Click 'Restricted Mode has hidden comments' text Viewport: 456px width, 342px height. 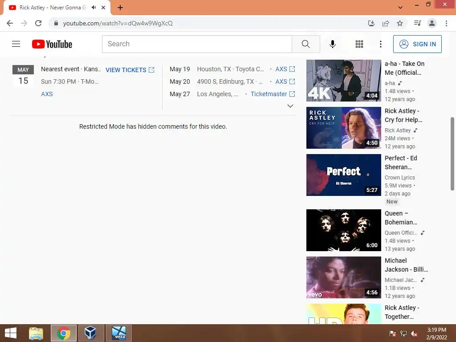pyautogui.click(x=153, y=126)
